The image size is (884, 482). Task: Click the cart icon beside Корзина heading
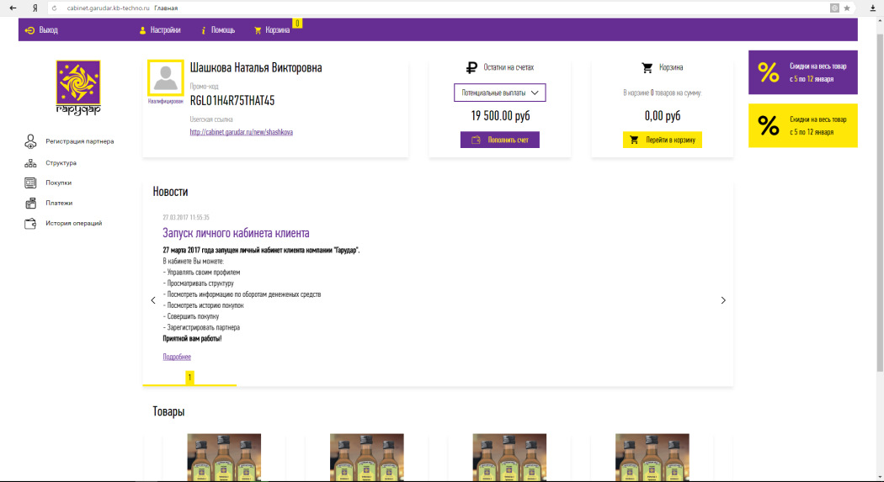coord(647,67)
